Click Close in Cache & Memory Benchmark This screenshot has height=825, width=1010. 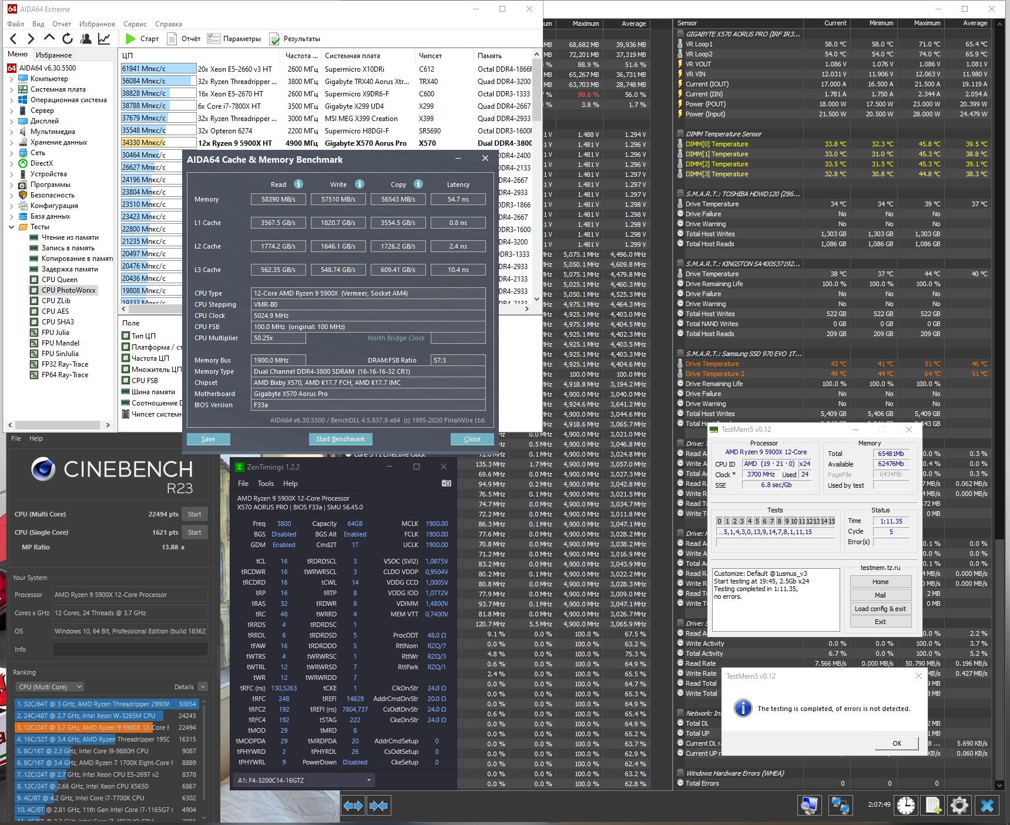pyautogui.click(x=472, y=439)
